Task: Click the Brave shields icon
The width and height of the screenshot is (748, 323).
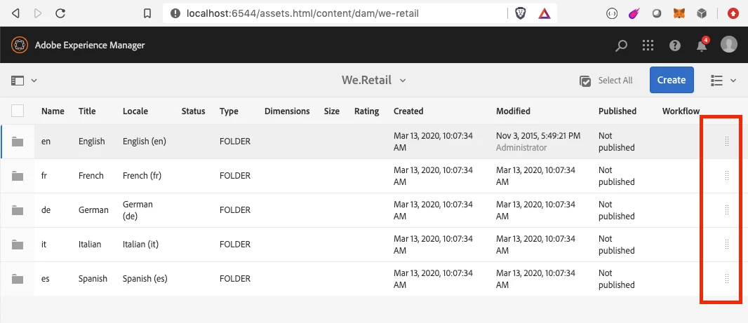Action: (520, 13)
